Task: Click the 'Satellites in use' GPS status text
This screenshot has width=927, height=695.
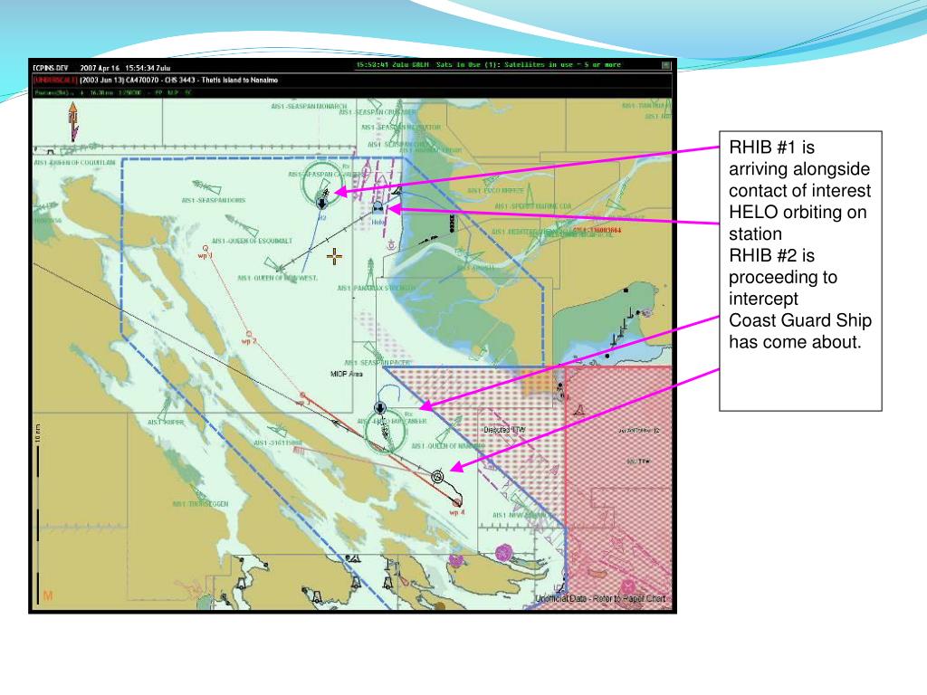Action: click(x=539, y=64)
